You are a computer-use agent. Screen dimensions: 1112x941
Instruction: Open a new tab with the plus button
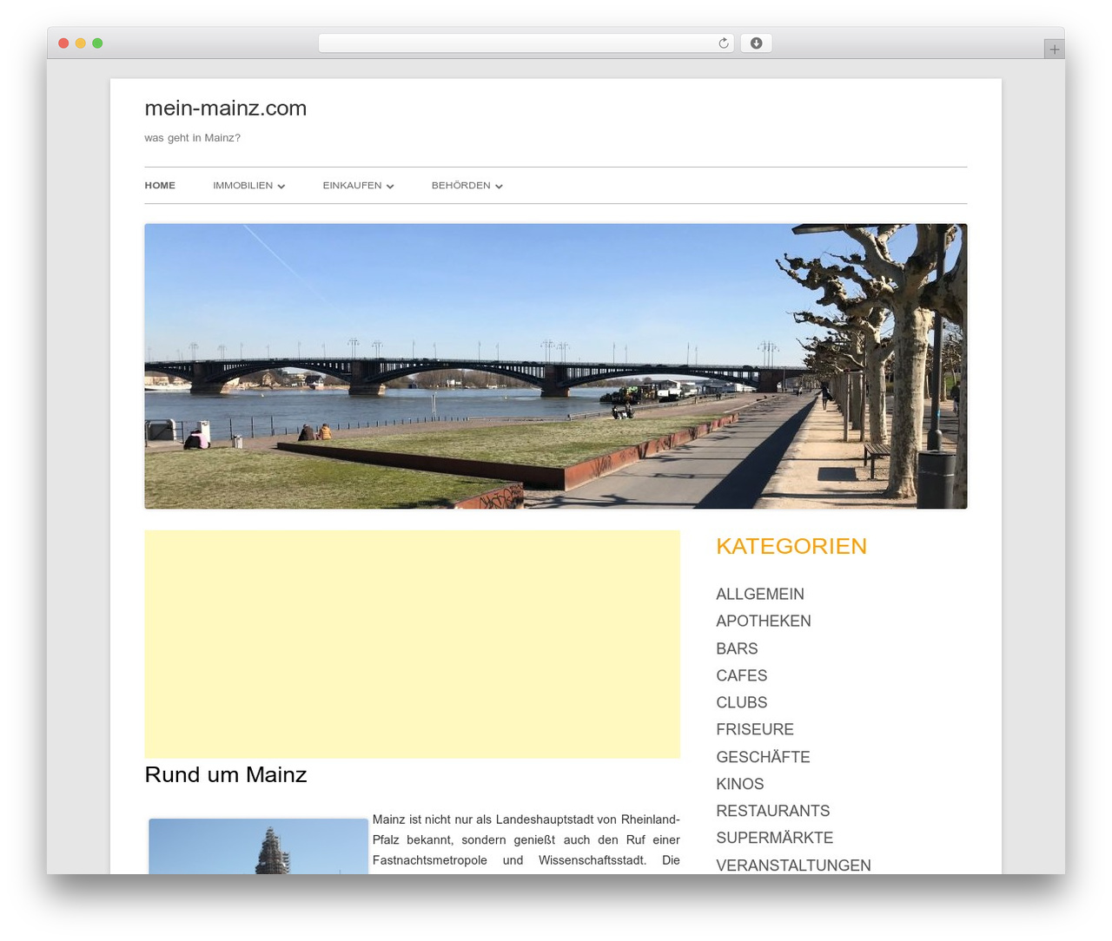pos(1054,49)
